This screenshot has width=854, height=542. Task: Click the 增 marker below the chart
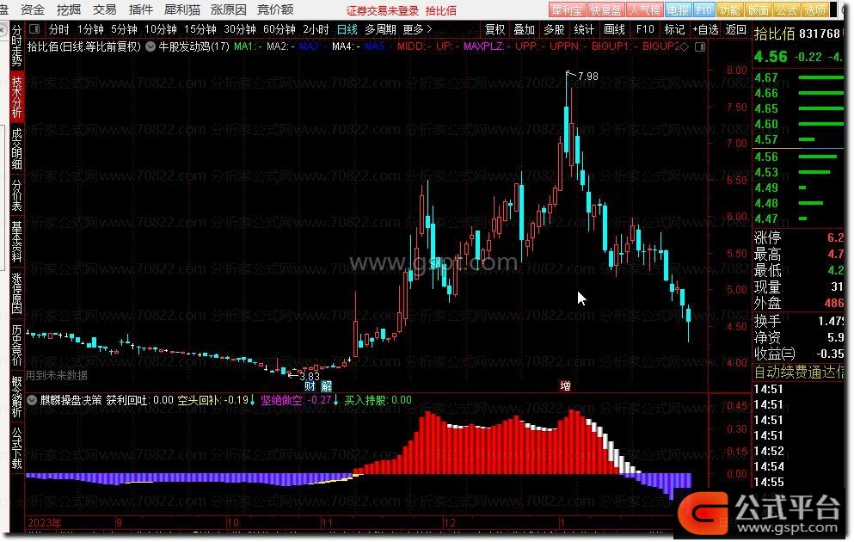coord(565,386)
